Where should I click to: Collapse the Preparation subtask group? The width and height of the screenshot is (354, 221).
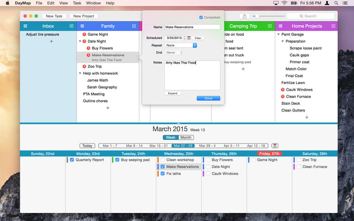(282, 41)
